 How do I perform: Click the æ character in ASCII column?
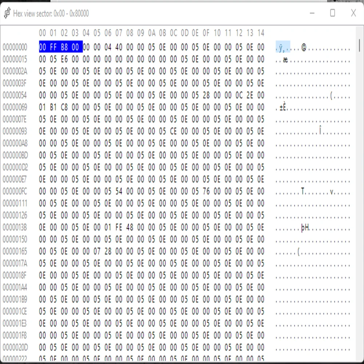pyautogui.click(x=285, y=60)
